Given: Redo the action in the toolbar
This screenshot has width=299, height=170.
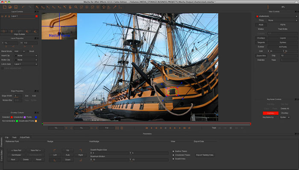Looking at the screenshot, I should point(29,7).
